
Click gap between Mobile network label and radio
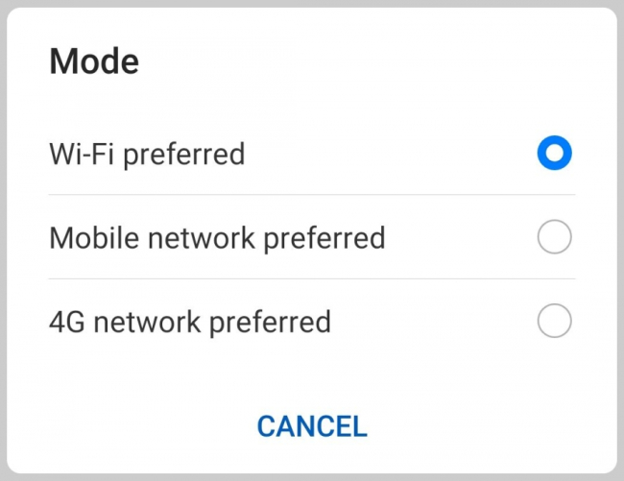461,237
